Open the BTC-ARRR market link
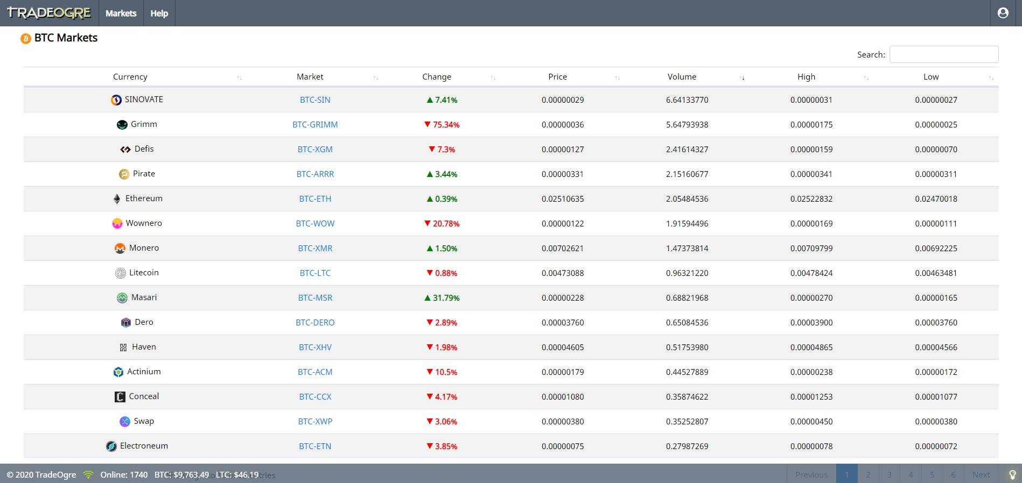 [x=315, y=174]
